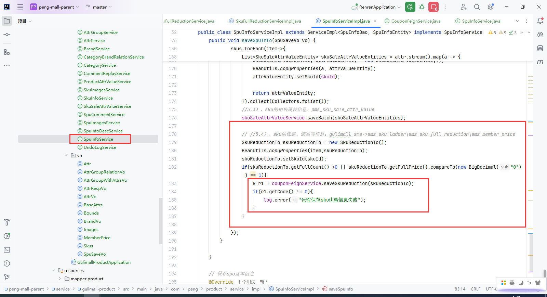Open editor tab options menu
The height and width of the screenshot is (297, 547).
pyautogui.click(x=526, y=21)
